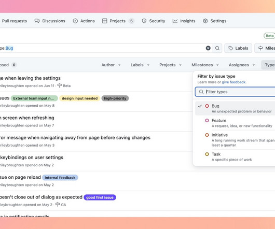
Task: Expand the Projects filter dropdown
Action: click(x=170, y=65)
